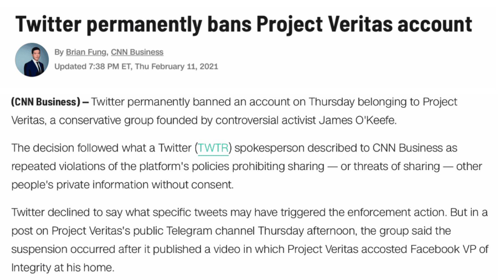Click the phrase "enforcement action" in the text
The image size is (498, 280).
click(x=397, y=212)
